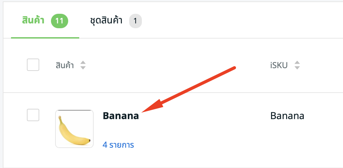The height and width of the screenshot is (168, 343).
Task: Click the iSKU column header label
Action: 279,65
